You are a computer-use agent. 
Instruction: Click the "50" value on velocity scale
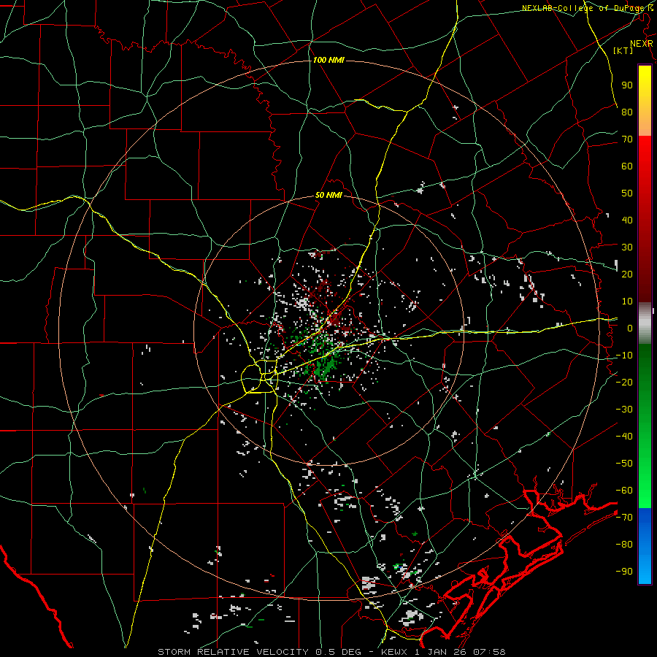tap(627, 193)
